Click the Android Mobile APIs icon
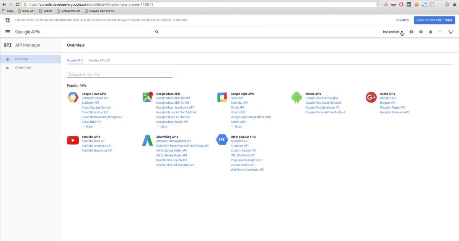 coord(296,97)
